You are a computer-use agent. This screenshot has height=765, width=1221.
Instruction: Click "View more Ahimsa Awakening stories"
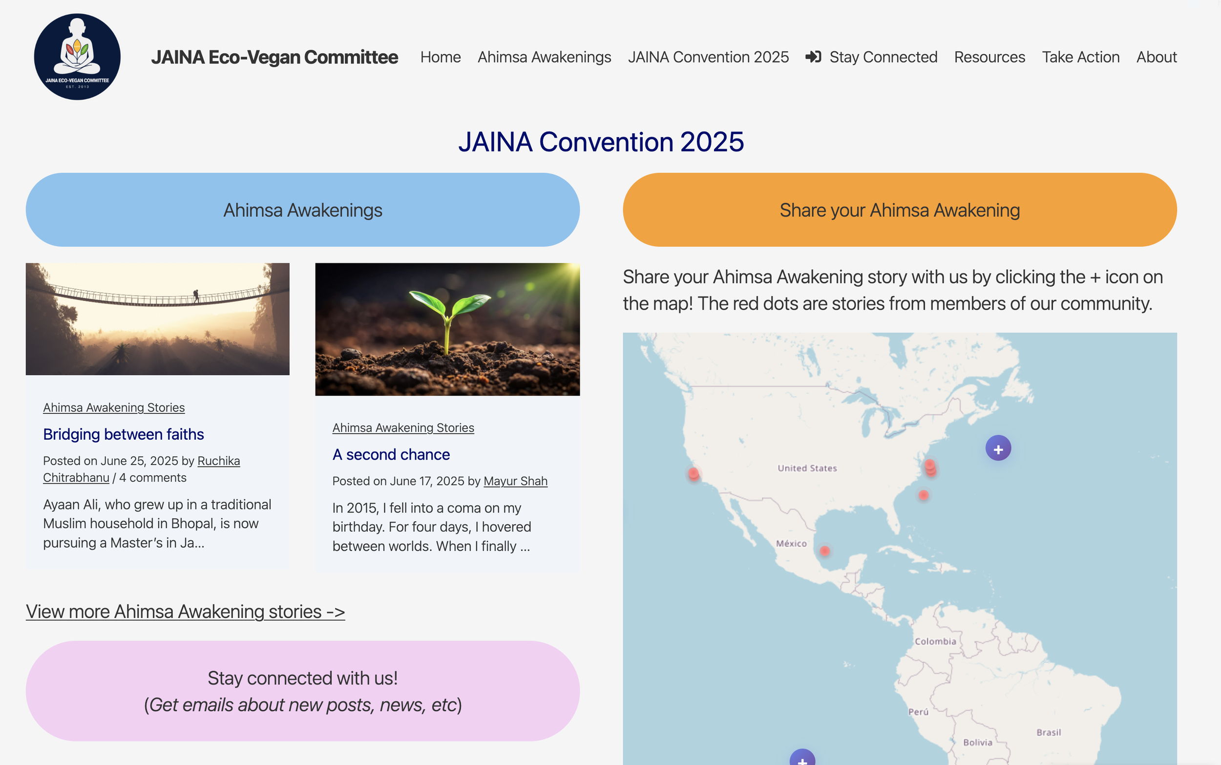click(x=185, y=611)
